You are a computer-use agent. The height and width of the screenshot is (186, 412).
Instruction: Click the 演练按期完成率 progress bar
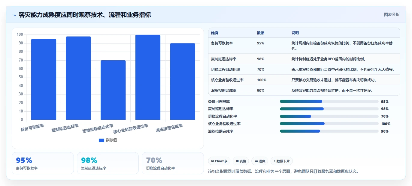coord(329,131)
